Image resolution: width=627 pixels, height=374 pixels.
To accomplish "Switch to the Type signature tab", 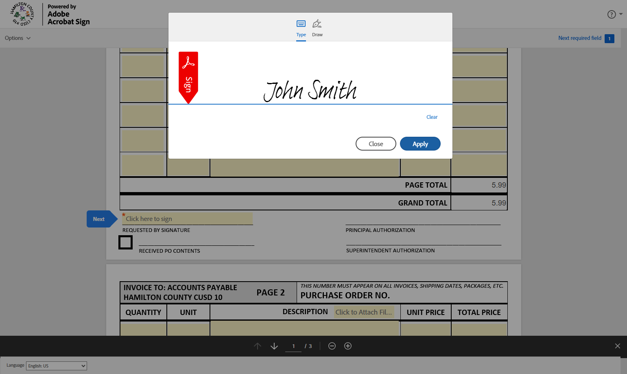I will pyautogui.click(x=301, y=28).
